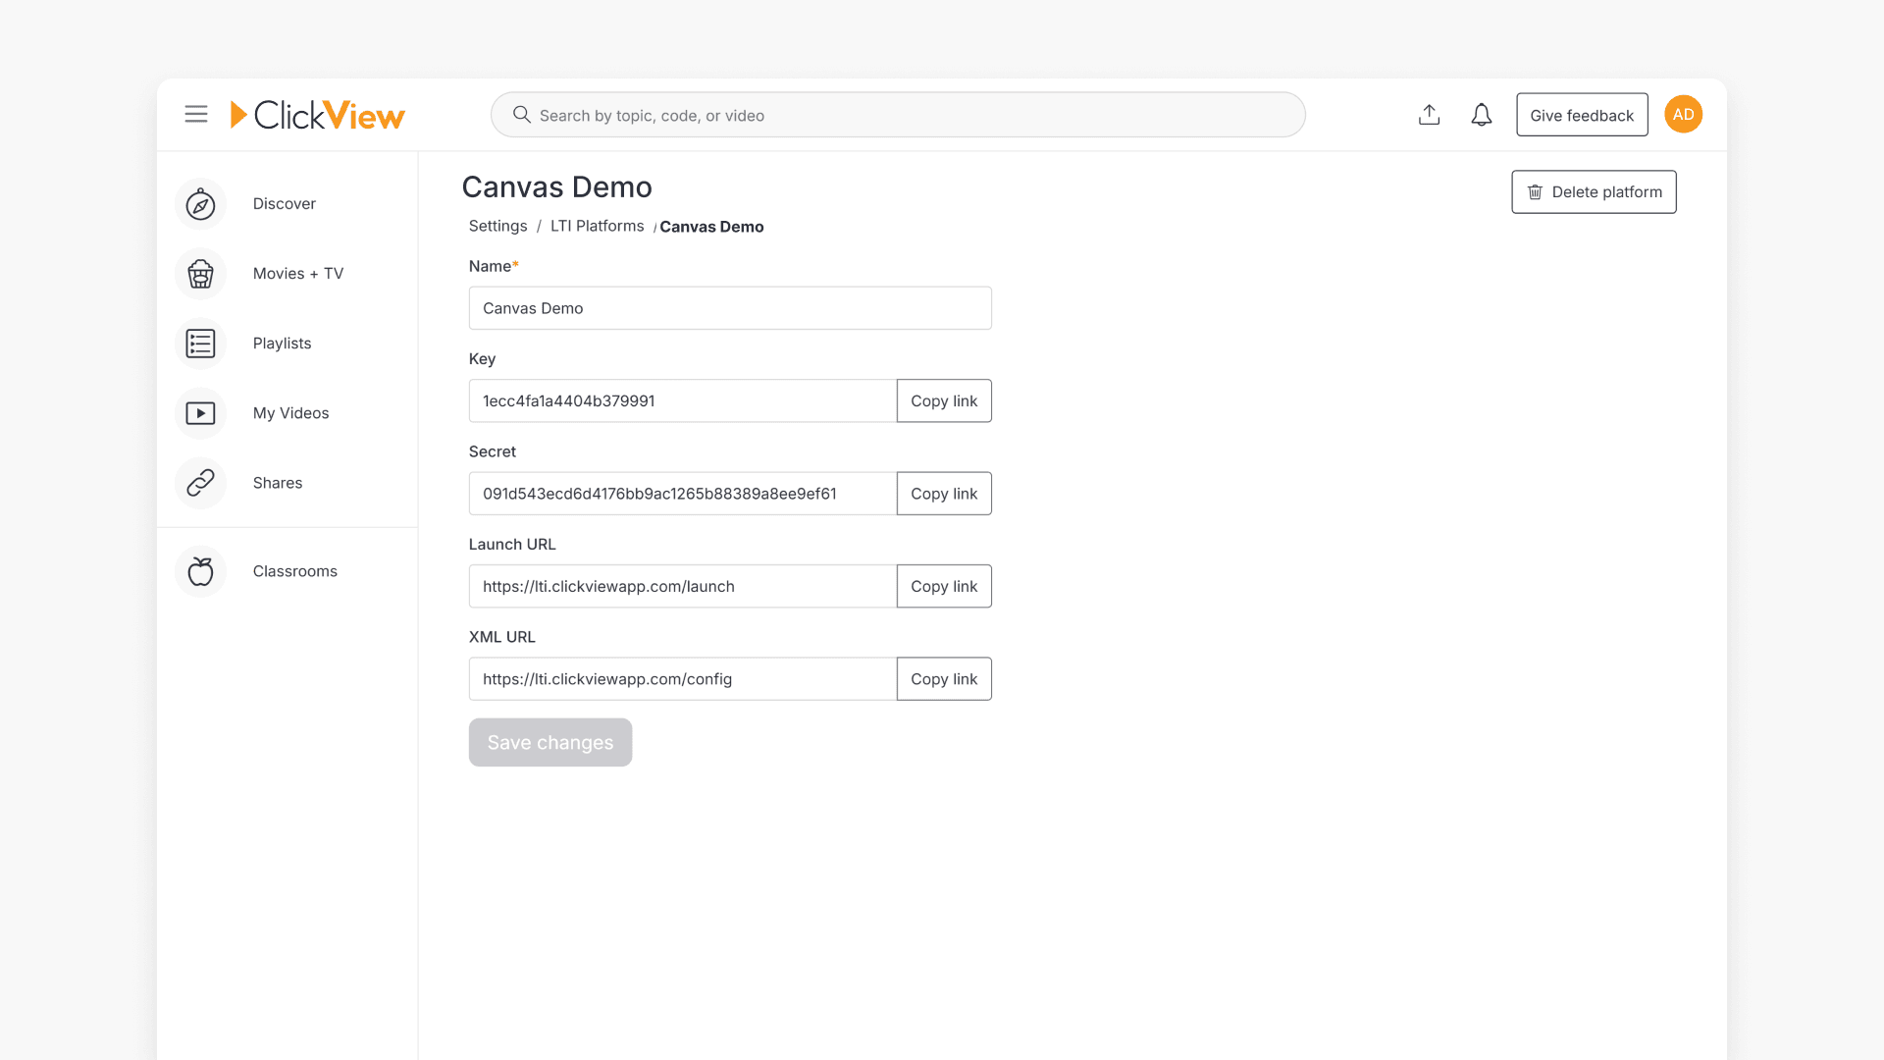1884x1060 pixels.
Task: Click the upload/share icon in the header
Action: click(x=1430, y=114)
